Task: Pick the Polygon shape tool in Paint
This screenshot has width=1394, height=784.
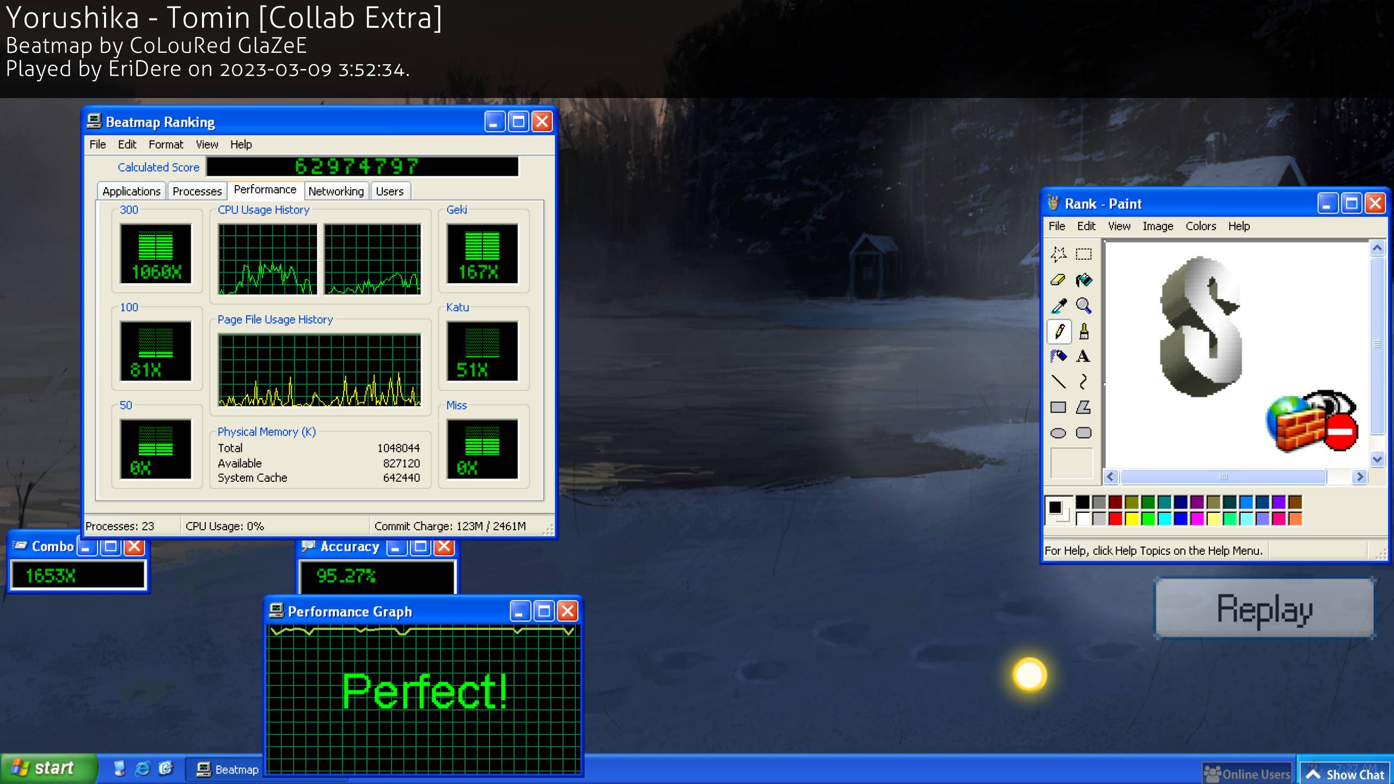Action: [1084, 407]
